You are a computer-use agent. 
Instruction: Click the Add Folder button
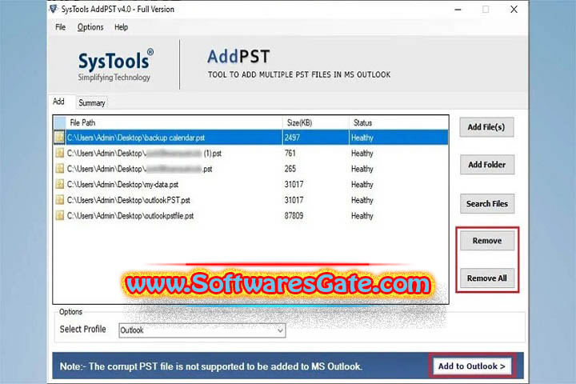(x=487, y=165)
